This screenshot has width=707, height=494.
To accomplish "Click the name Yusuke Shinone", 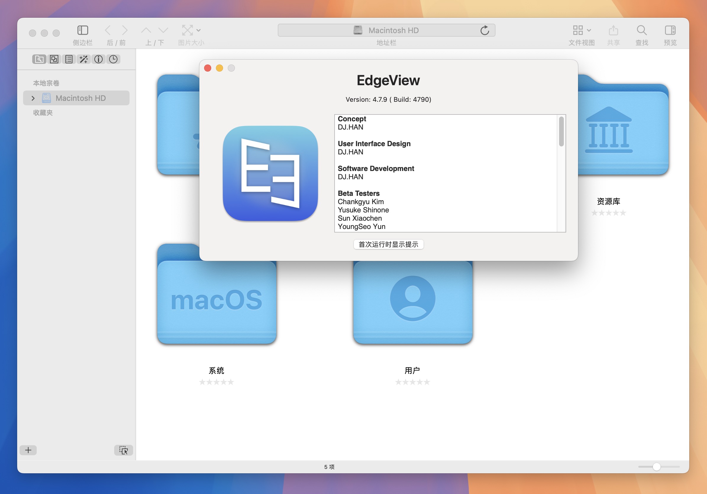I will tap(363, 210).
